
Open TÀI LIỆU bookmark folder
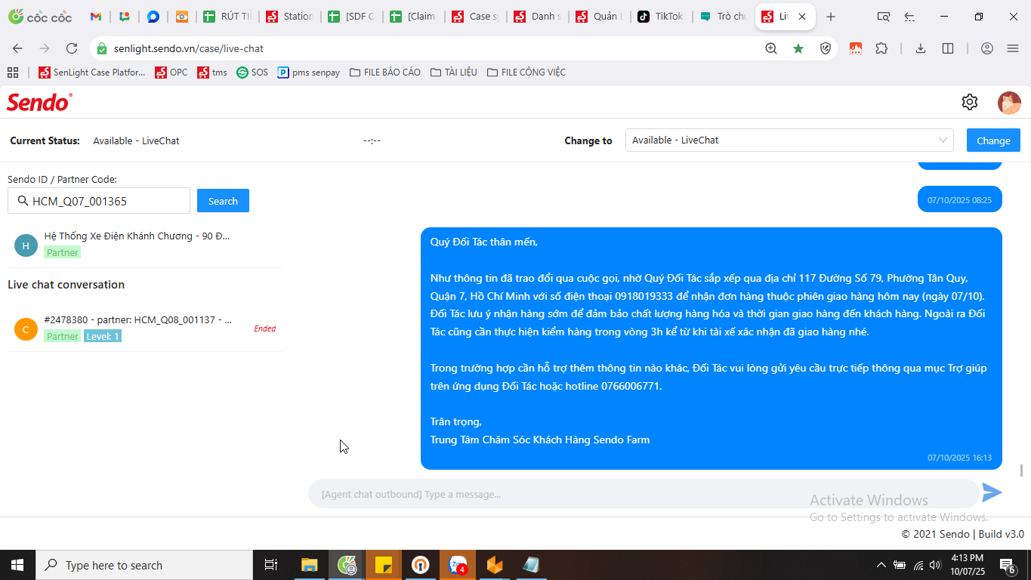(454, 72)
